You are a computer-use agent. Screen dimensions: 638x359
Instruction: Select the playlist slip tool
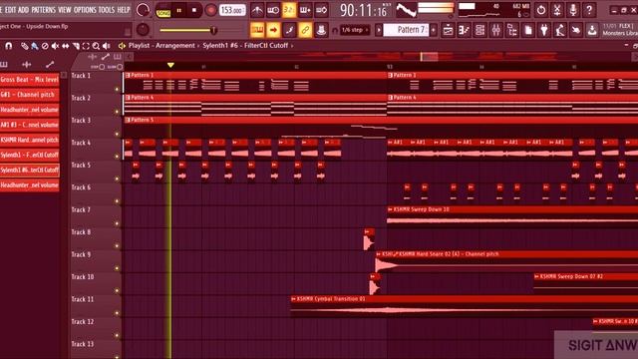coord(65,46)
